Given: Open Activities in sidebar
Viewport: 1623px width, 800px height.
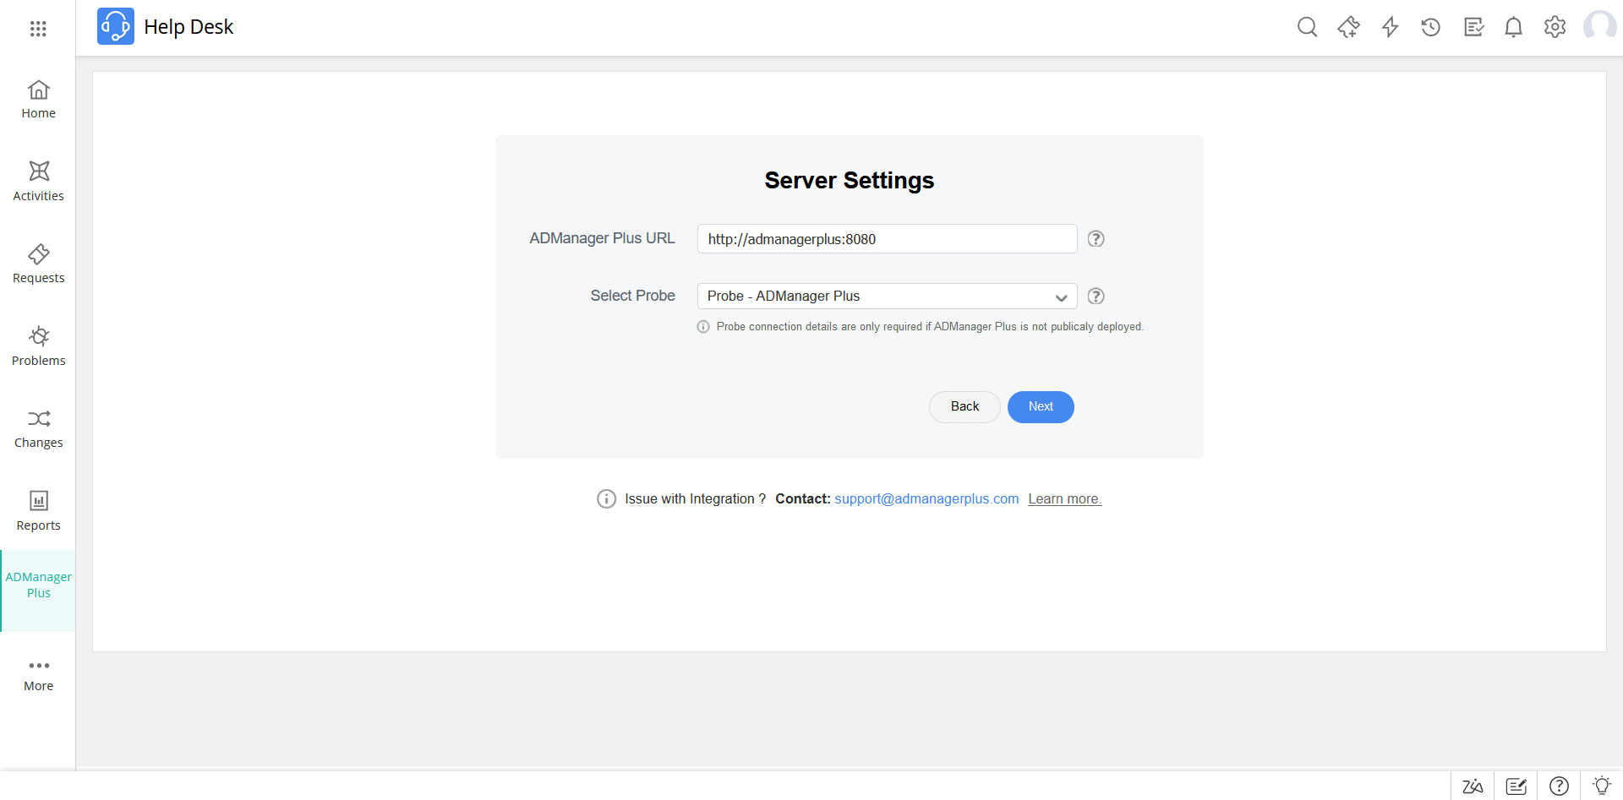Looking at the screenshot, I should pyautogui.click(x=38, y=182).
